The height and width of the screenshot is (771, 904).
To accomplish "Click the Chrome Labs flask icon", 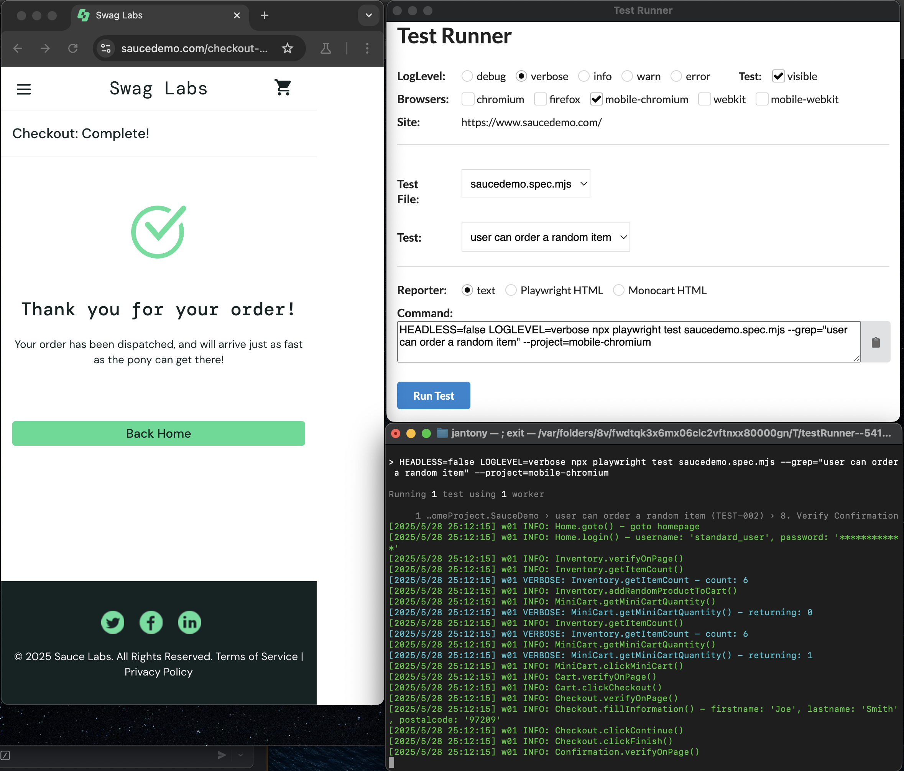I will click(x=326, y=48).
